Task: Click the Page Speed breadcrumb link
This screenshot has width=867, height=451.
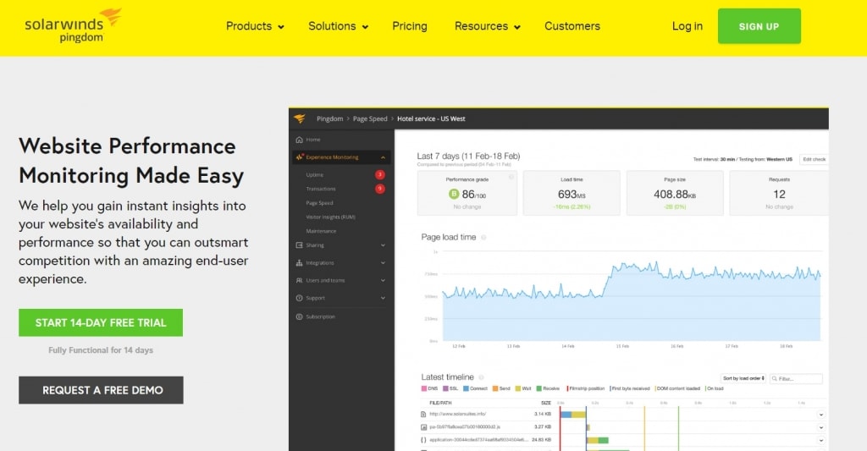Action: tap(370, 118)
